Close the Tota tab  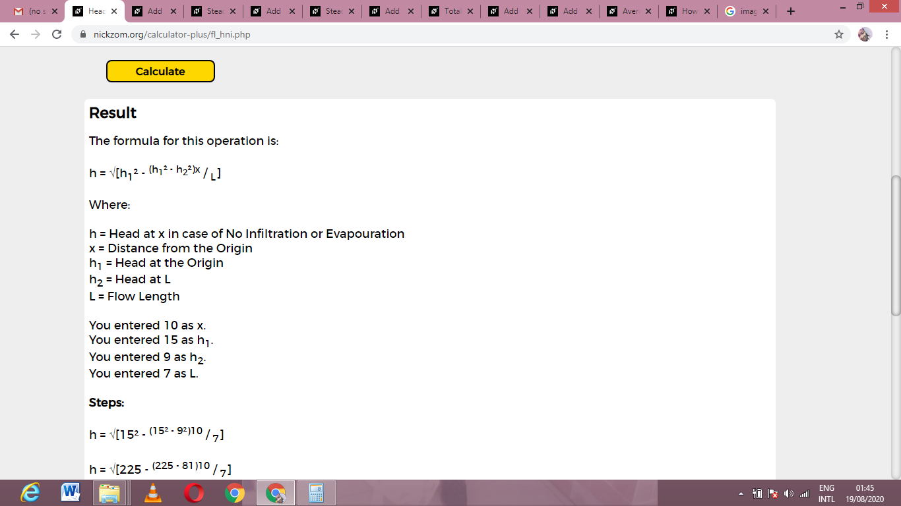[x=470, y=11]
